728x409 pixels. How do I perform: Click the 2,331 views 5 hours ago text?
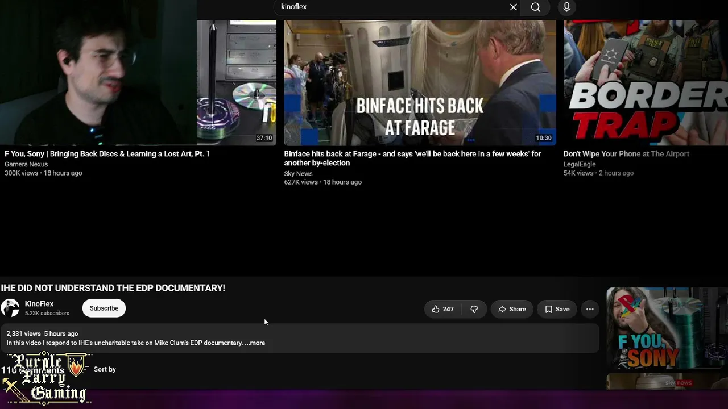(x=42, y=333)
